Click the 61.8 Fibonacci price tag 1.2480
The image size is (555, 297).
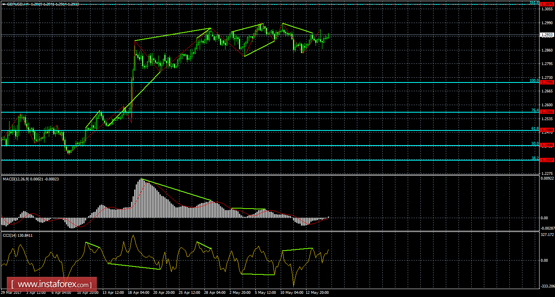tap(547, 130)
